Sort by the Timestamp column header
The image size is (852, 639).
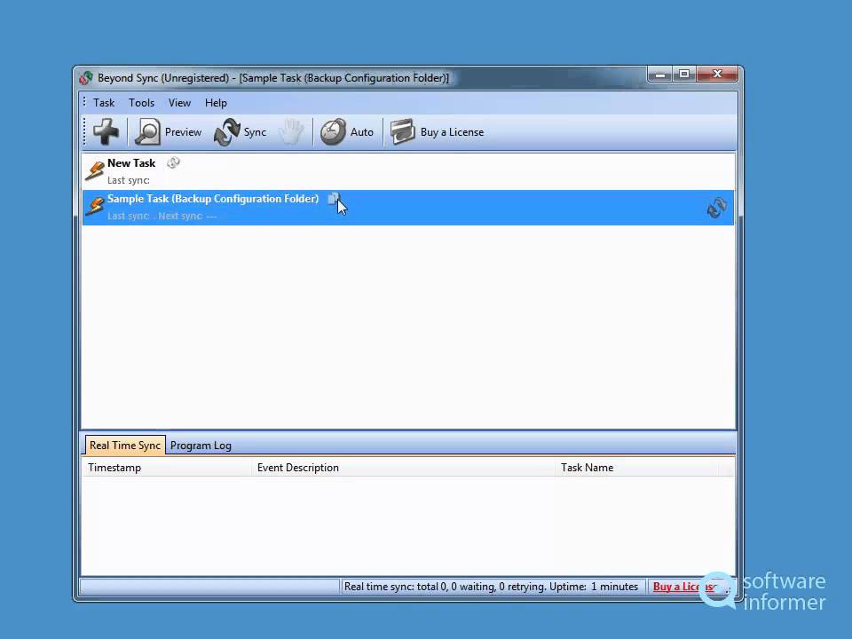[x=167, y=468]
